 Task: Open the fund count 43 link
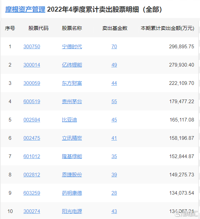coord(114,211)
